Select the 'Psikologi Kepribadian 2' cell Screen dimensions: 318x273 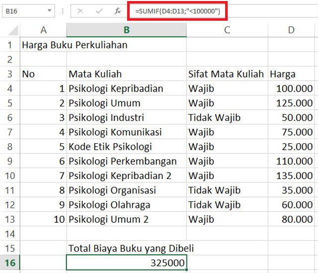click(127, 176)
